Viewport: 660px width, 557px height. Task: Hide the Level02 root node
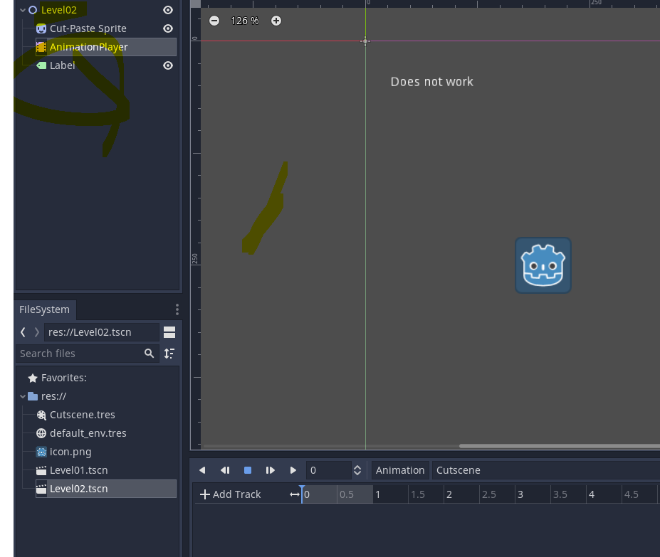(167, 10)
